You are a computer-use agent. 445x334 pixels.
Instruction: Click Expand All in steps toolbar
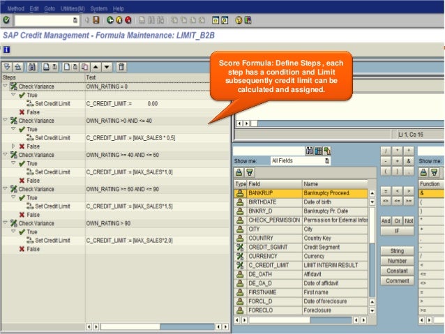[x=7, y=67]
